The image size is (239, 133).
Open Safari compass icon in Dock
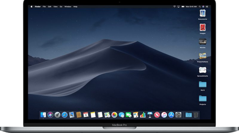(64, 115)
